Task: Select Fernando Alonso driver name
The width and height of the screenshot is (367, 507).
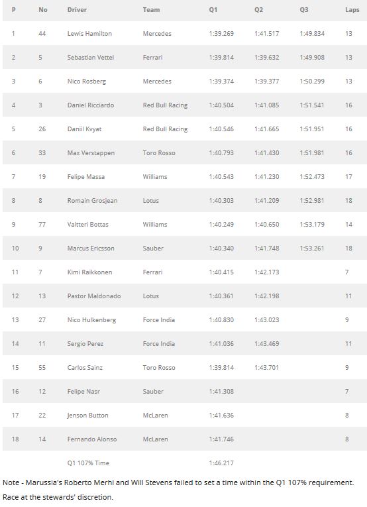Action: 91,439
